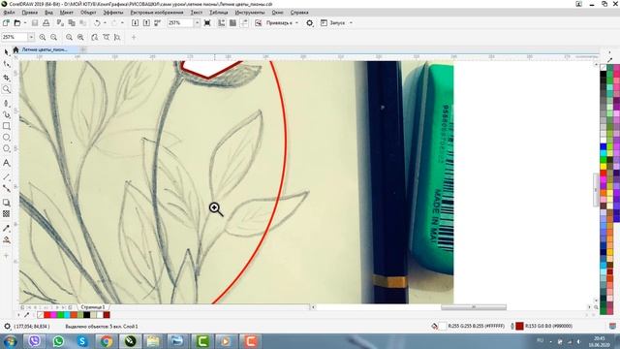
Task: Select the Shape edit tool
Action: tap(7, 64)
